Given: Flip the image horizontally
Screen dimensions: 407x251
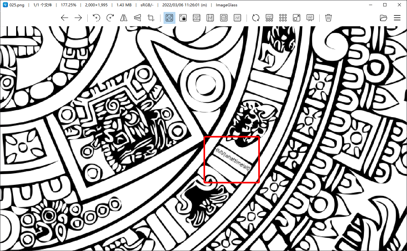Looking at the screenshot, I should [124, 18].
